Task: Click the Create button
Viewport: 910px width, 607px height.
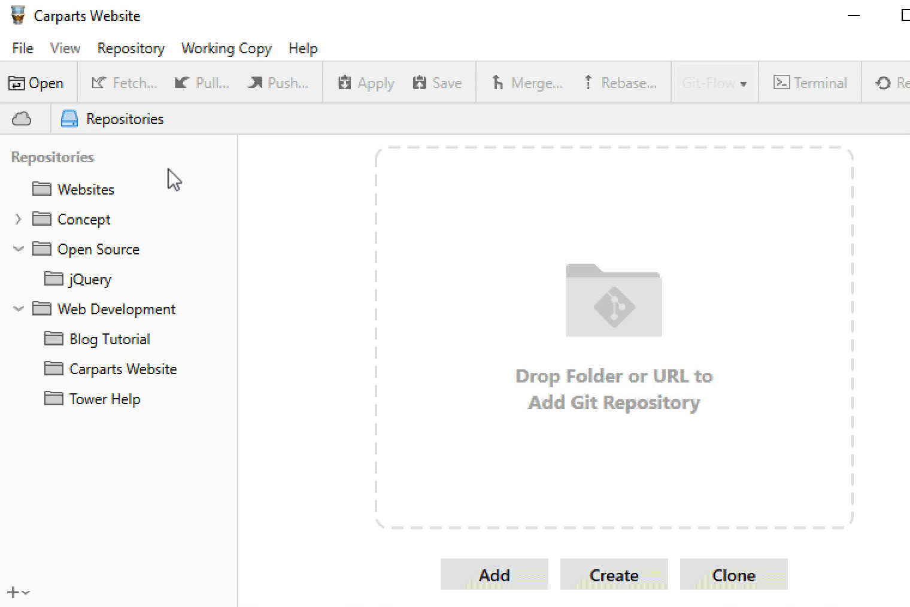Action: (x=614, y=575)
